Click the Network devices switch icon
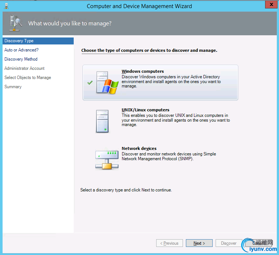Viewport: 279px width, 255px height. [x=107, y=159]
